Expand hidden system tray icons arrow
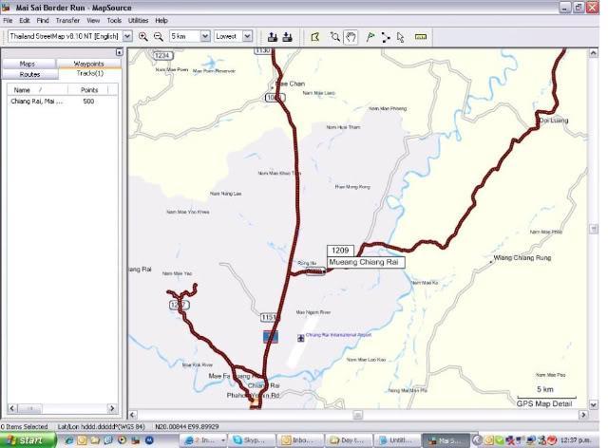The image size is (608, 448). tap(477, 440)
